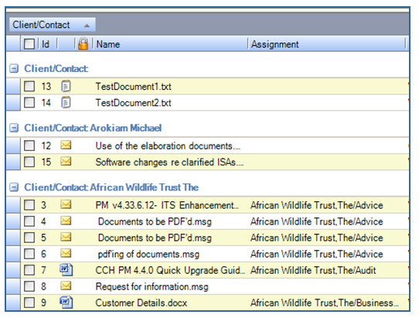Tick the checkbox for document Id 15

pos(29,162)
